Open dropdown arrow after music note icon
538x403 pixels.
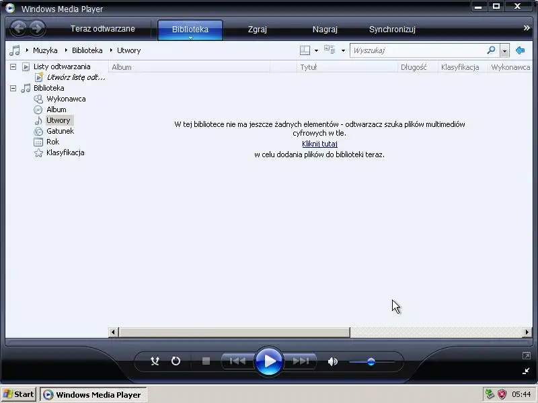(x=27, y=50)
